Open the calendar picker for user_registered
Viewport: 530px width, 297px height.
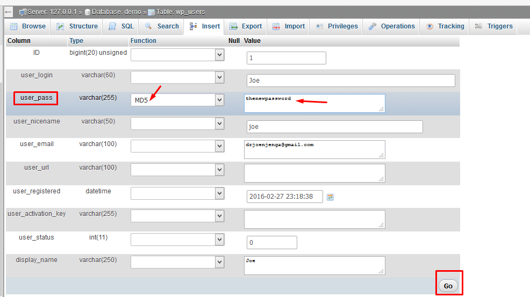tap(330, 197)
